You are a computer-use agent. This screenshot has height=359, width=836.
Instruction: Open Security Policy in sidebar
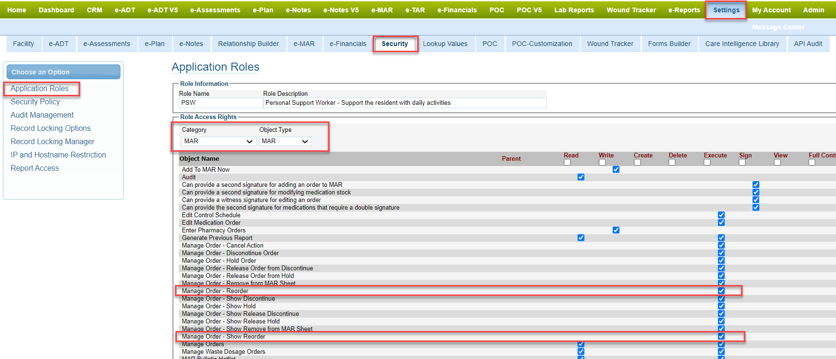click(36, 101)
